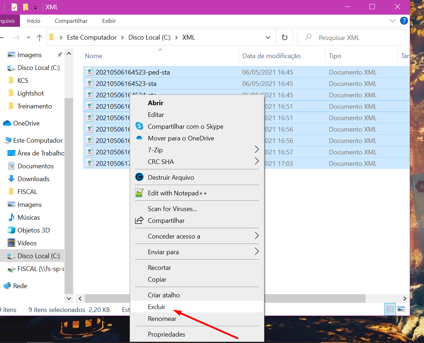Click XML file icon for 20210506164523-sta

(x=89, y=83)
